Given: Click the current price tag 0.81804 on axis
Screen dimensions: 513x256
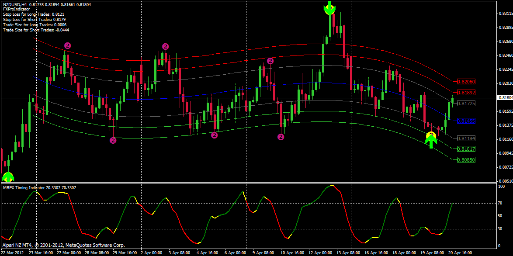Looking at the screenshot, I should (x=505, y=98).
